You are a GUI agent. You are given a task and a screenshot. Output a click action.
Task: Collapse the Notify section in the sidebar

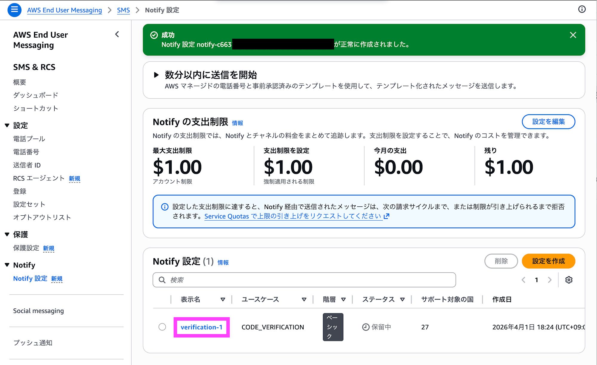coord(7,264)
